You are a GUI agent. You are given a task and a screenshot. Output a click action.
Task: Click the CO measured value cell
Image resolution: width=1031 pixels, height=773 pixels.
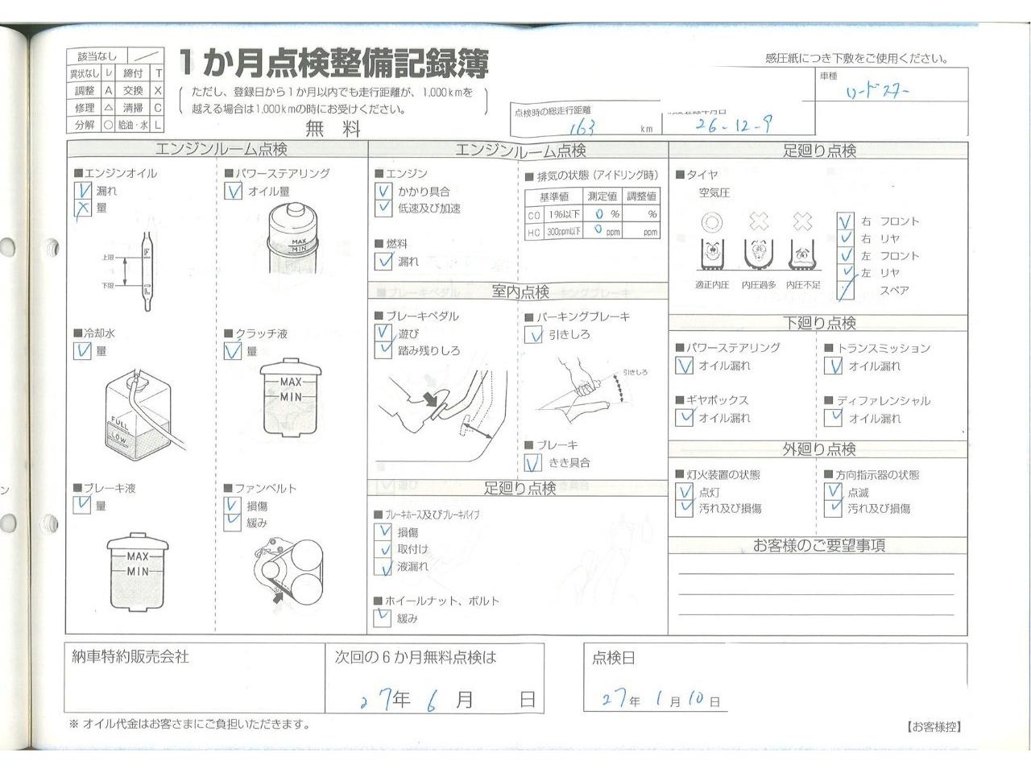[602, 214]
